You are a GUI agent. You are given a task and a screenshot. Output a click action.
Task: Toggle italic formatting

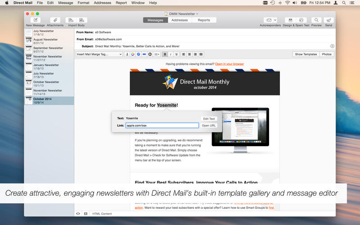(171, 54)
